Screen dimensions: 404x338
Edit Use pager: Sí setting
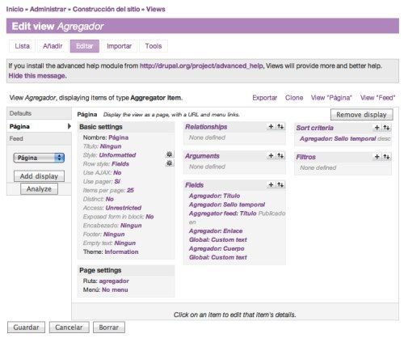[117, 181]
